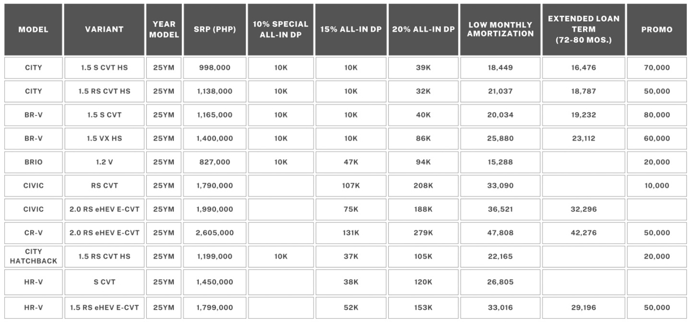Click the 998,000 SRP cell
This screenshot has width=691, height=322.
[x=215, y=68]
